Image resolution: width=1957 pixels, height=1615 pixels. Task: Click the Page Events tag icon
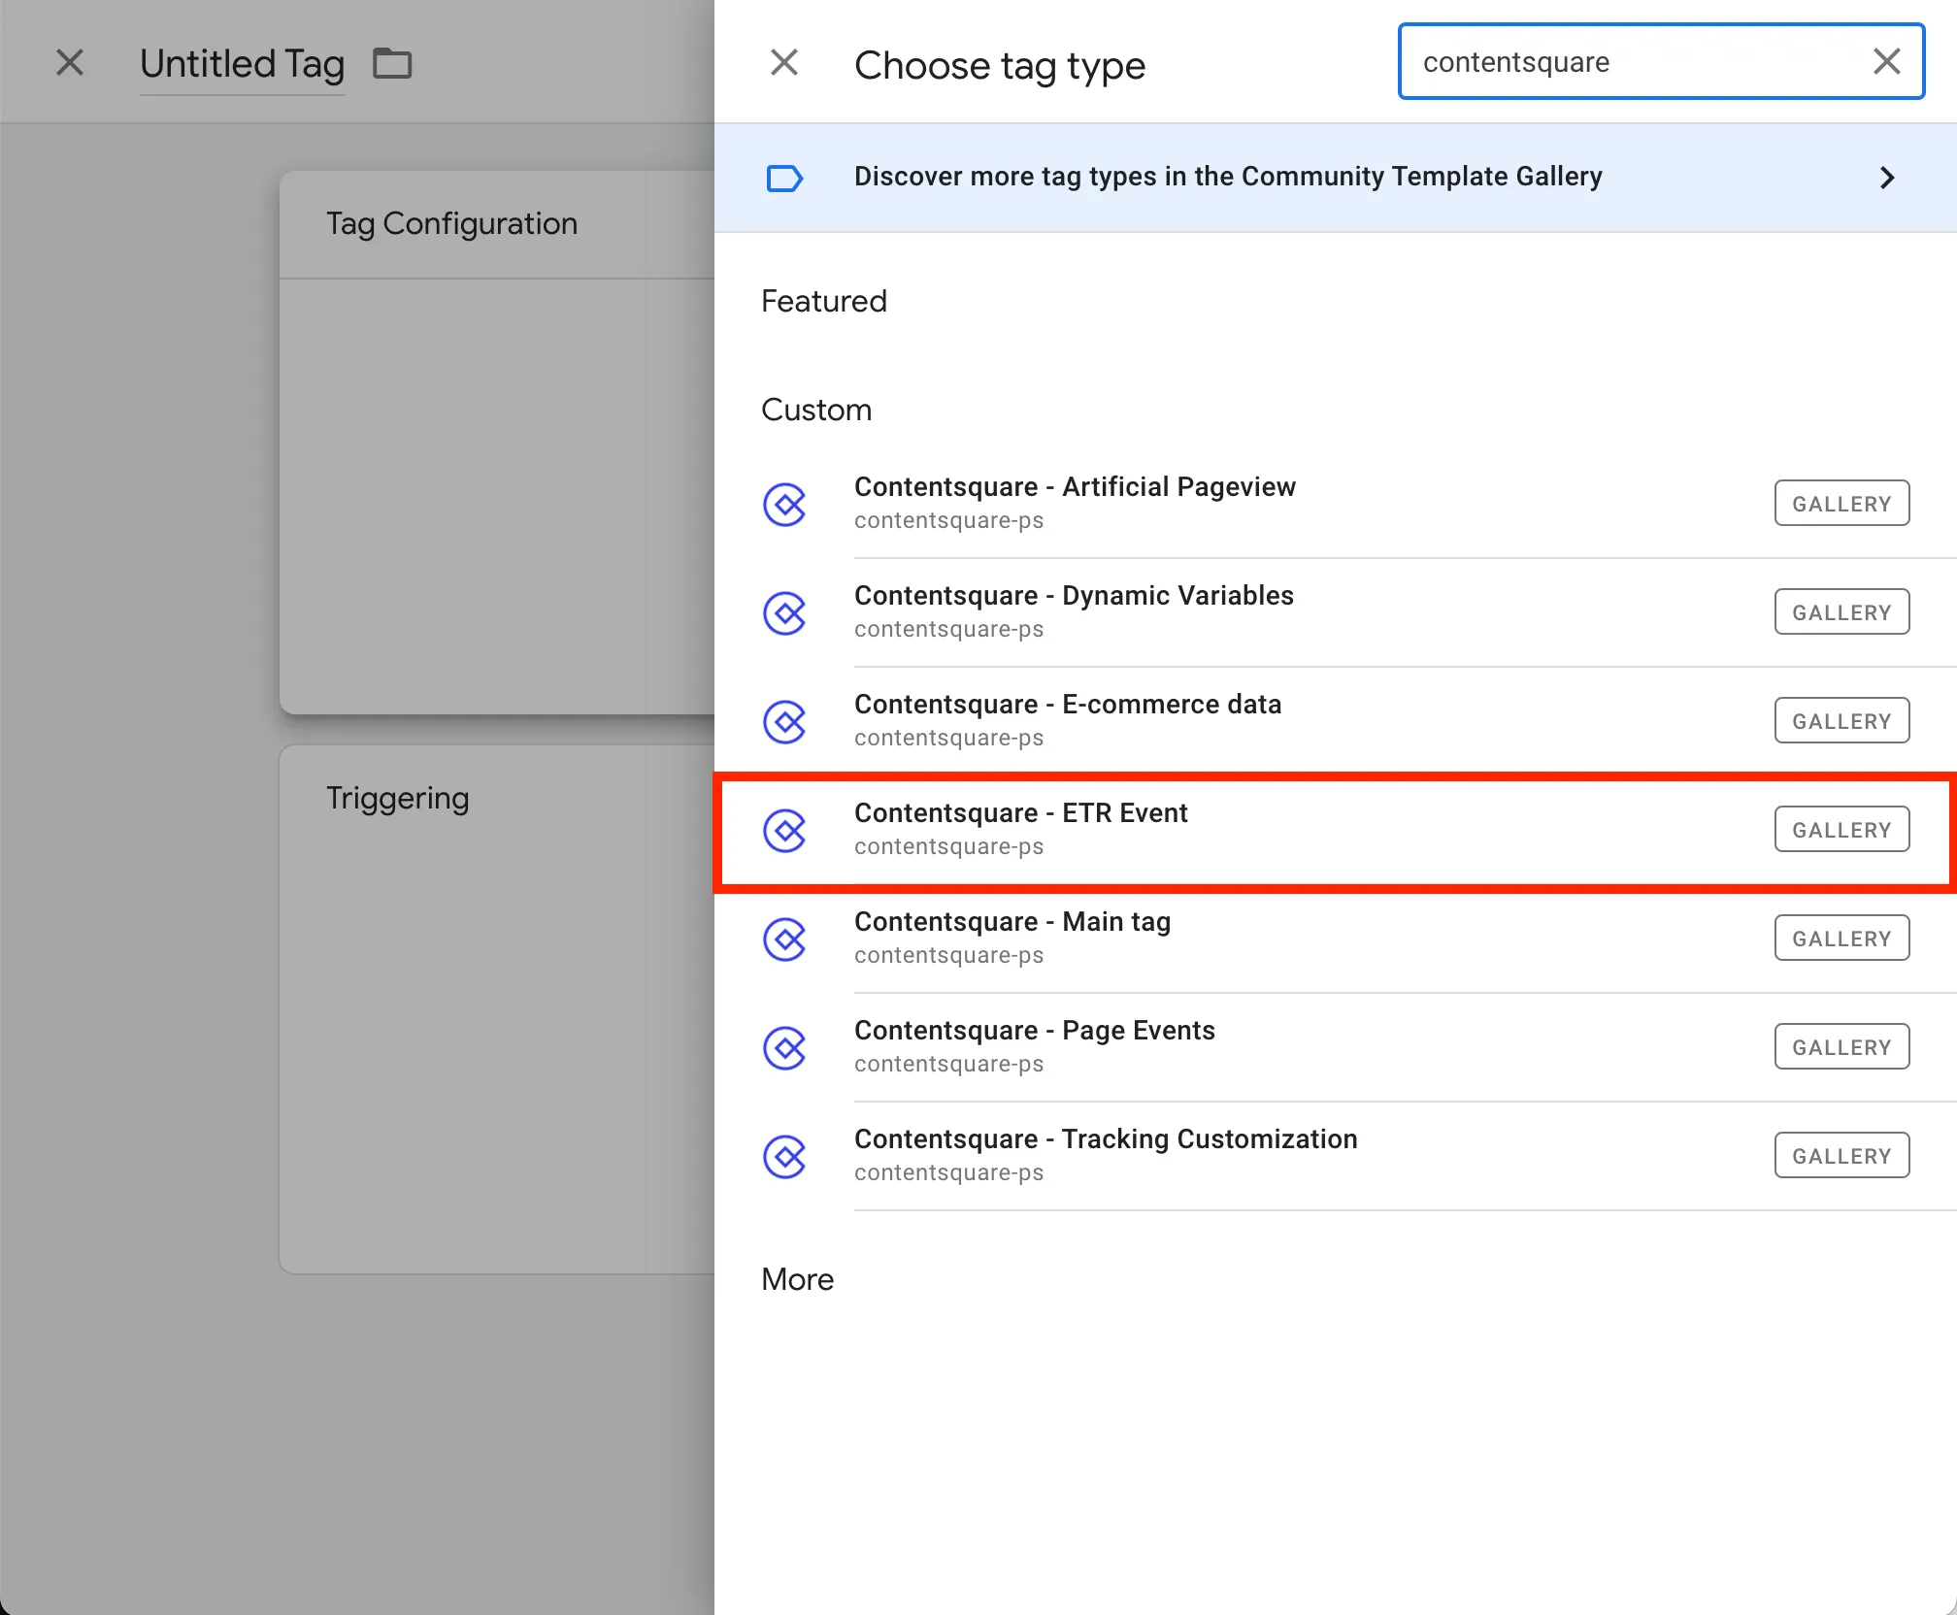[784, 1047]
